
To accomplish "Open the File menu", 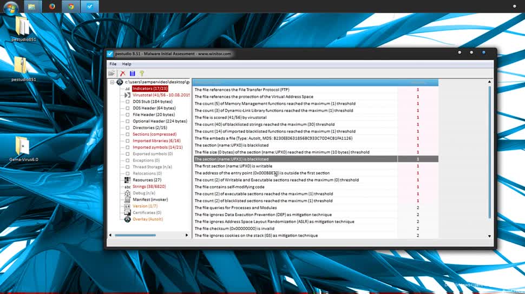I will [x=113, y=64].
